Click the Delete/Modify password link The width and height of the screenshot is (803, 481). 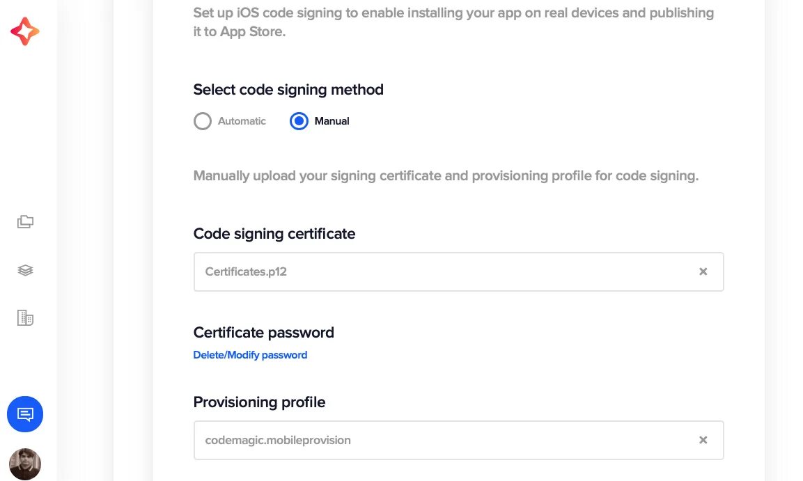250,355
